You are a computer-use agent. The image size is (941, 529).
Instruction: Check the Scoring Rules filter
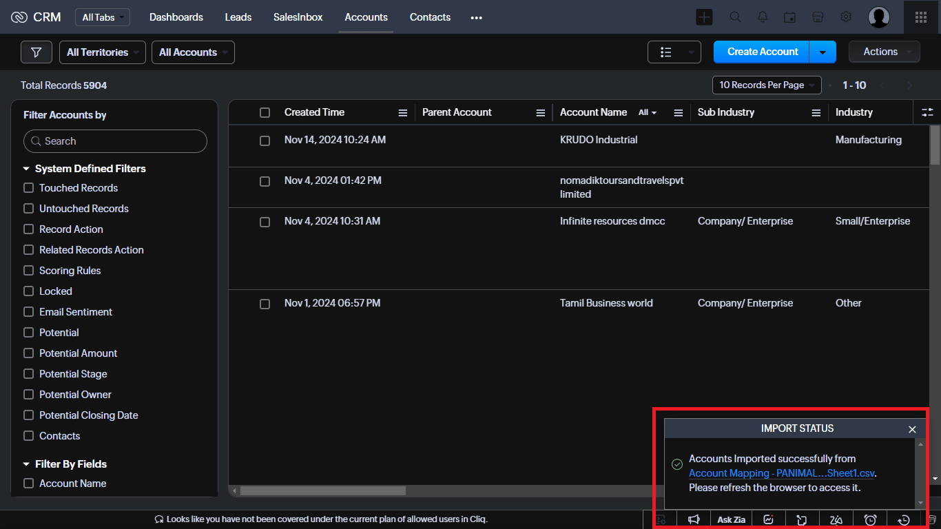pyautogui.click(x=28, y=271)
